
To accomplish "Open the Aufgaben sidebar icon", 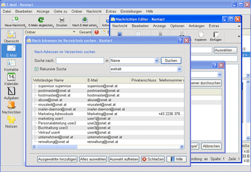I will (x=11, y=91).
